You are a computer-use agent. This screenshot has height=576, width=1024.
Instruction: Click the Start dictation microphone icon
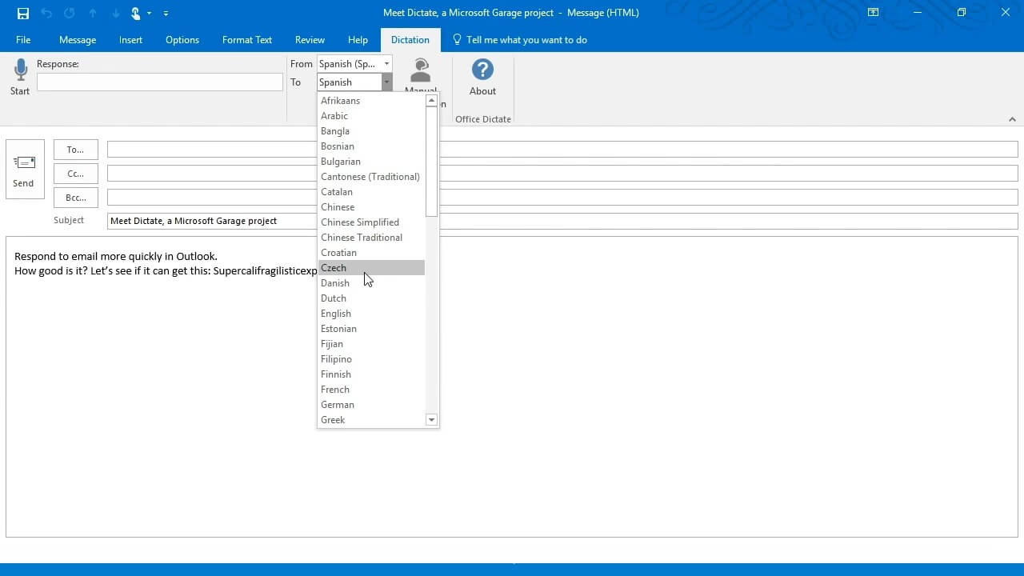[x=20, y=70]
